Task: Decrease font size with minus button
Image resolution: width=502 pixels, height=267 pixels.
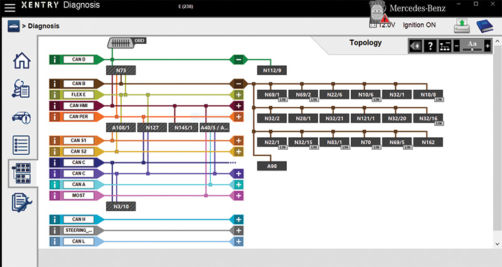Action: [x=457, y=46]
